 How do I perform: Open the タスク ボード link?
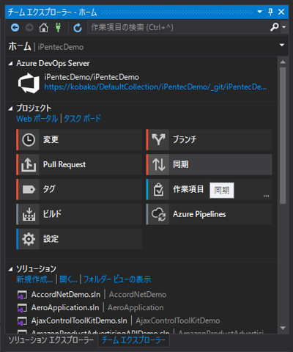pyautogui.click(x=82, y=119)
